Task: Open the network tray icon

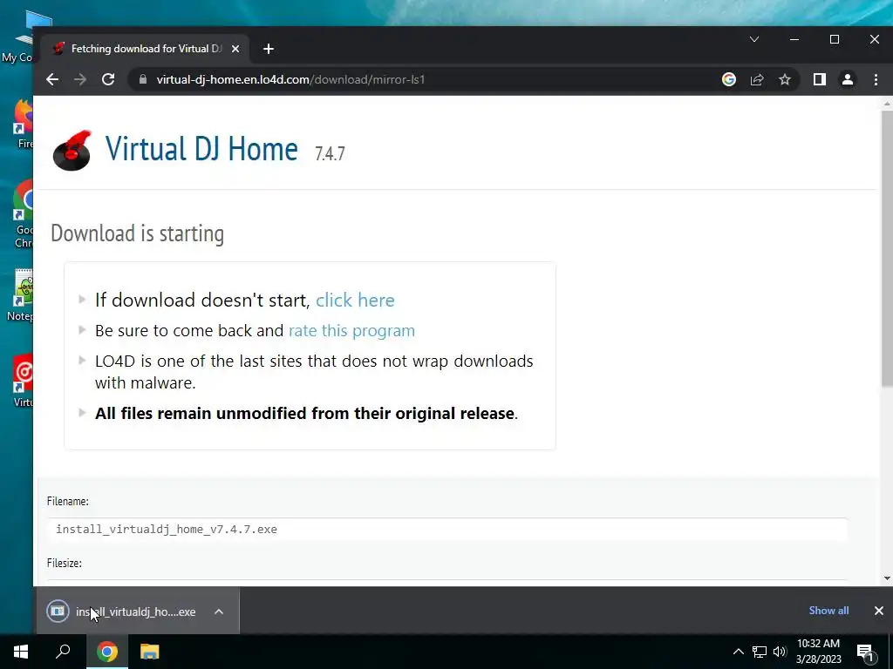Action: pos(760,652)
